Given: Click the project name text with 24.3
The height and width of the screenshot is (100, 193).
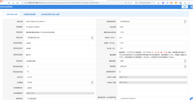Looking at the screenshot, I should (x=40, y=32).
